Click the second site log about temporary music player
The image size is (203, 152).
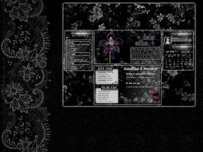[x=105, y=77]
